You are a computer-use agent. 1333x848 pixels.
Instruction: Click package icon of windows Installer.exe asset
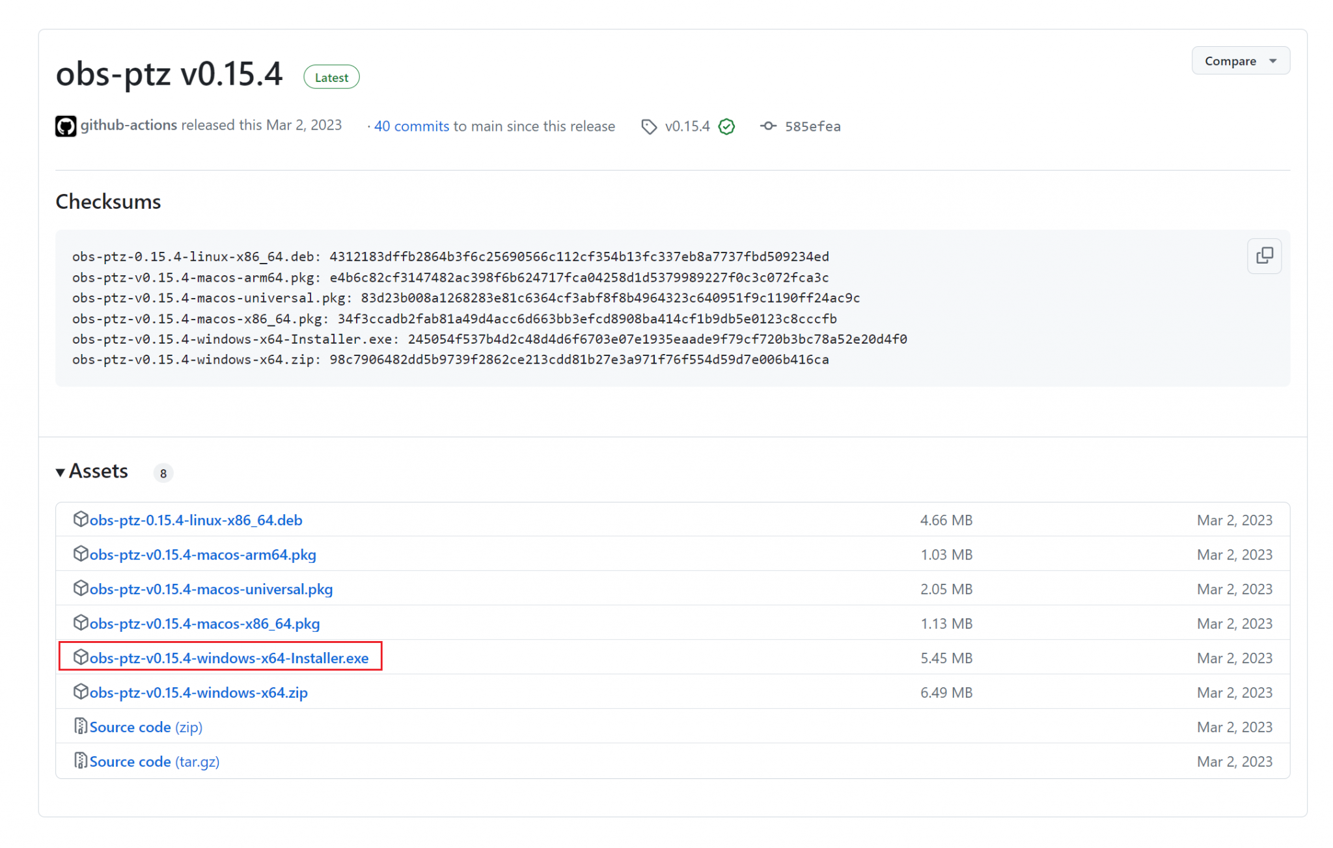click(x=81, y=657)
